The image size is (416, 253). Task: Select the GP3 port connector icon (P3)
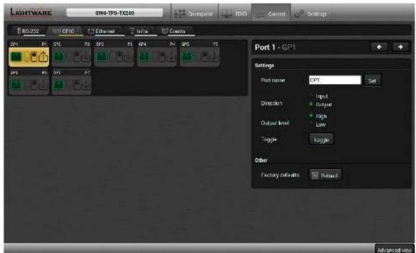pyautogui.click(x=102, y=57)
